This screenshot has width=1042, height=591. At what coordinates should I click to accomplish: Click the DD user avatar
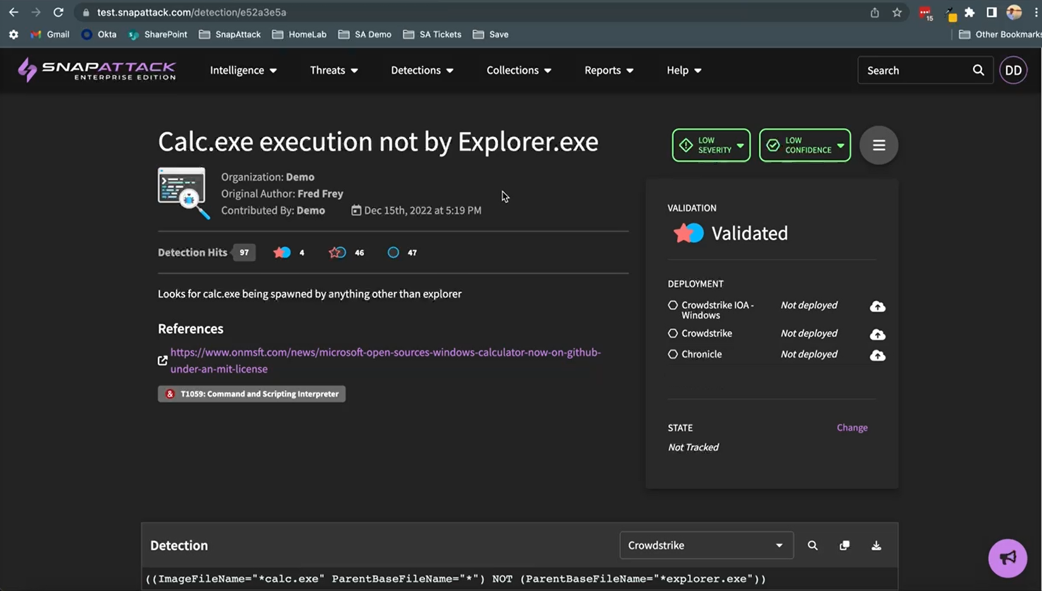tap(1013, 70)
